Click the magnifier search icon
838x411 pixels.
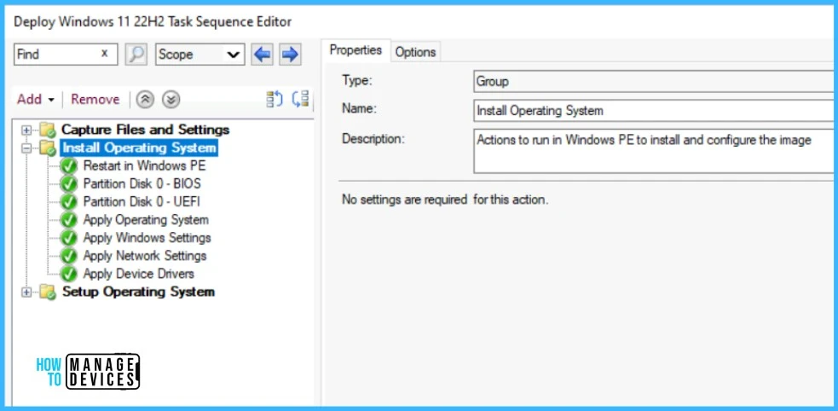[136, 54]
